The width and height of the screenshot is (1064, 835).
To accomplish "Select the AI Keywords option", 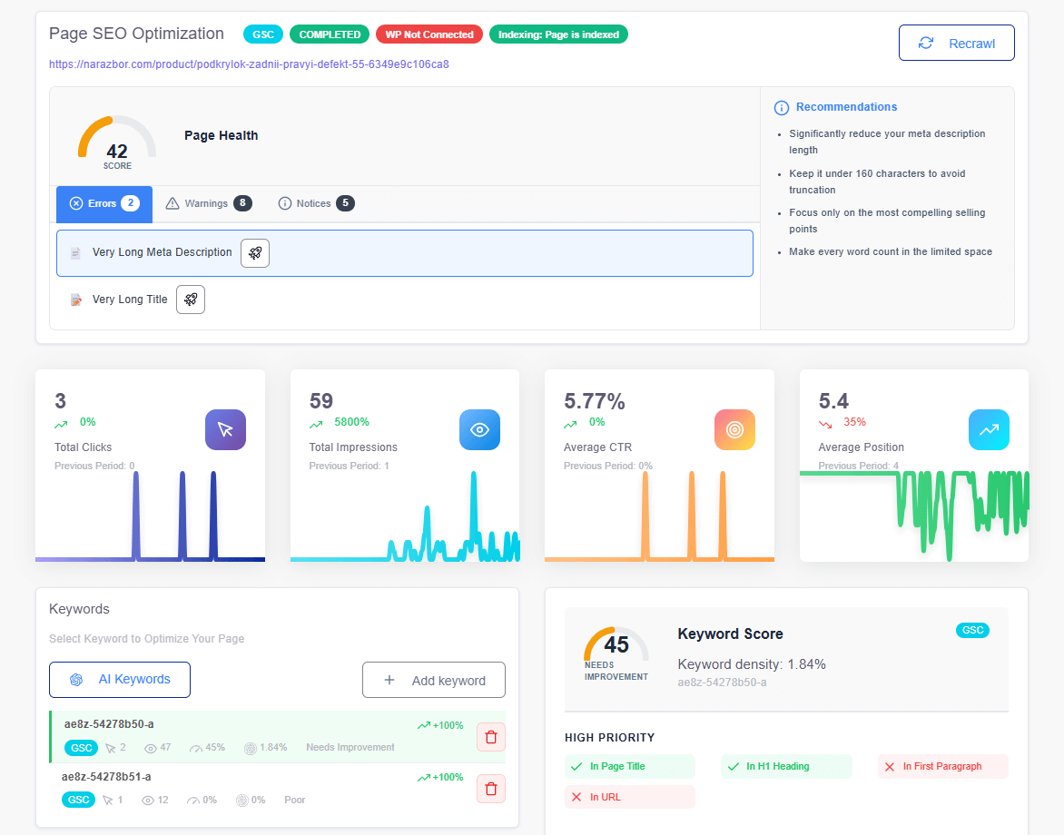I will tap(119, 679).
